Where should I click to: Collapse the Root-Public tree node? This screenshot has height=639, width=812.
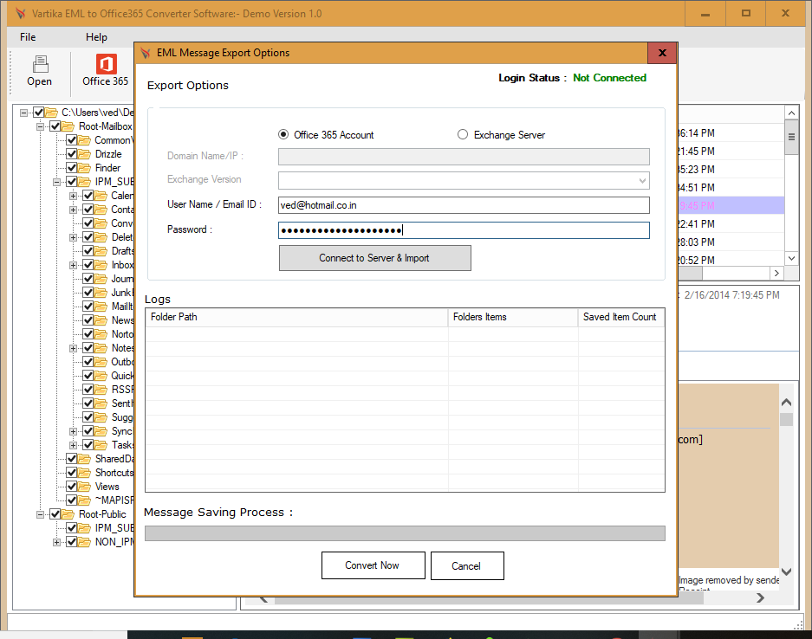click(x=41, y=514)
